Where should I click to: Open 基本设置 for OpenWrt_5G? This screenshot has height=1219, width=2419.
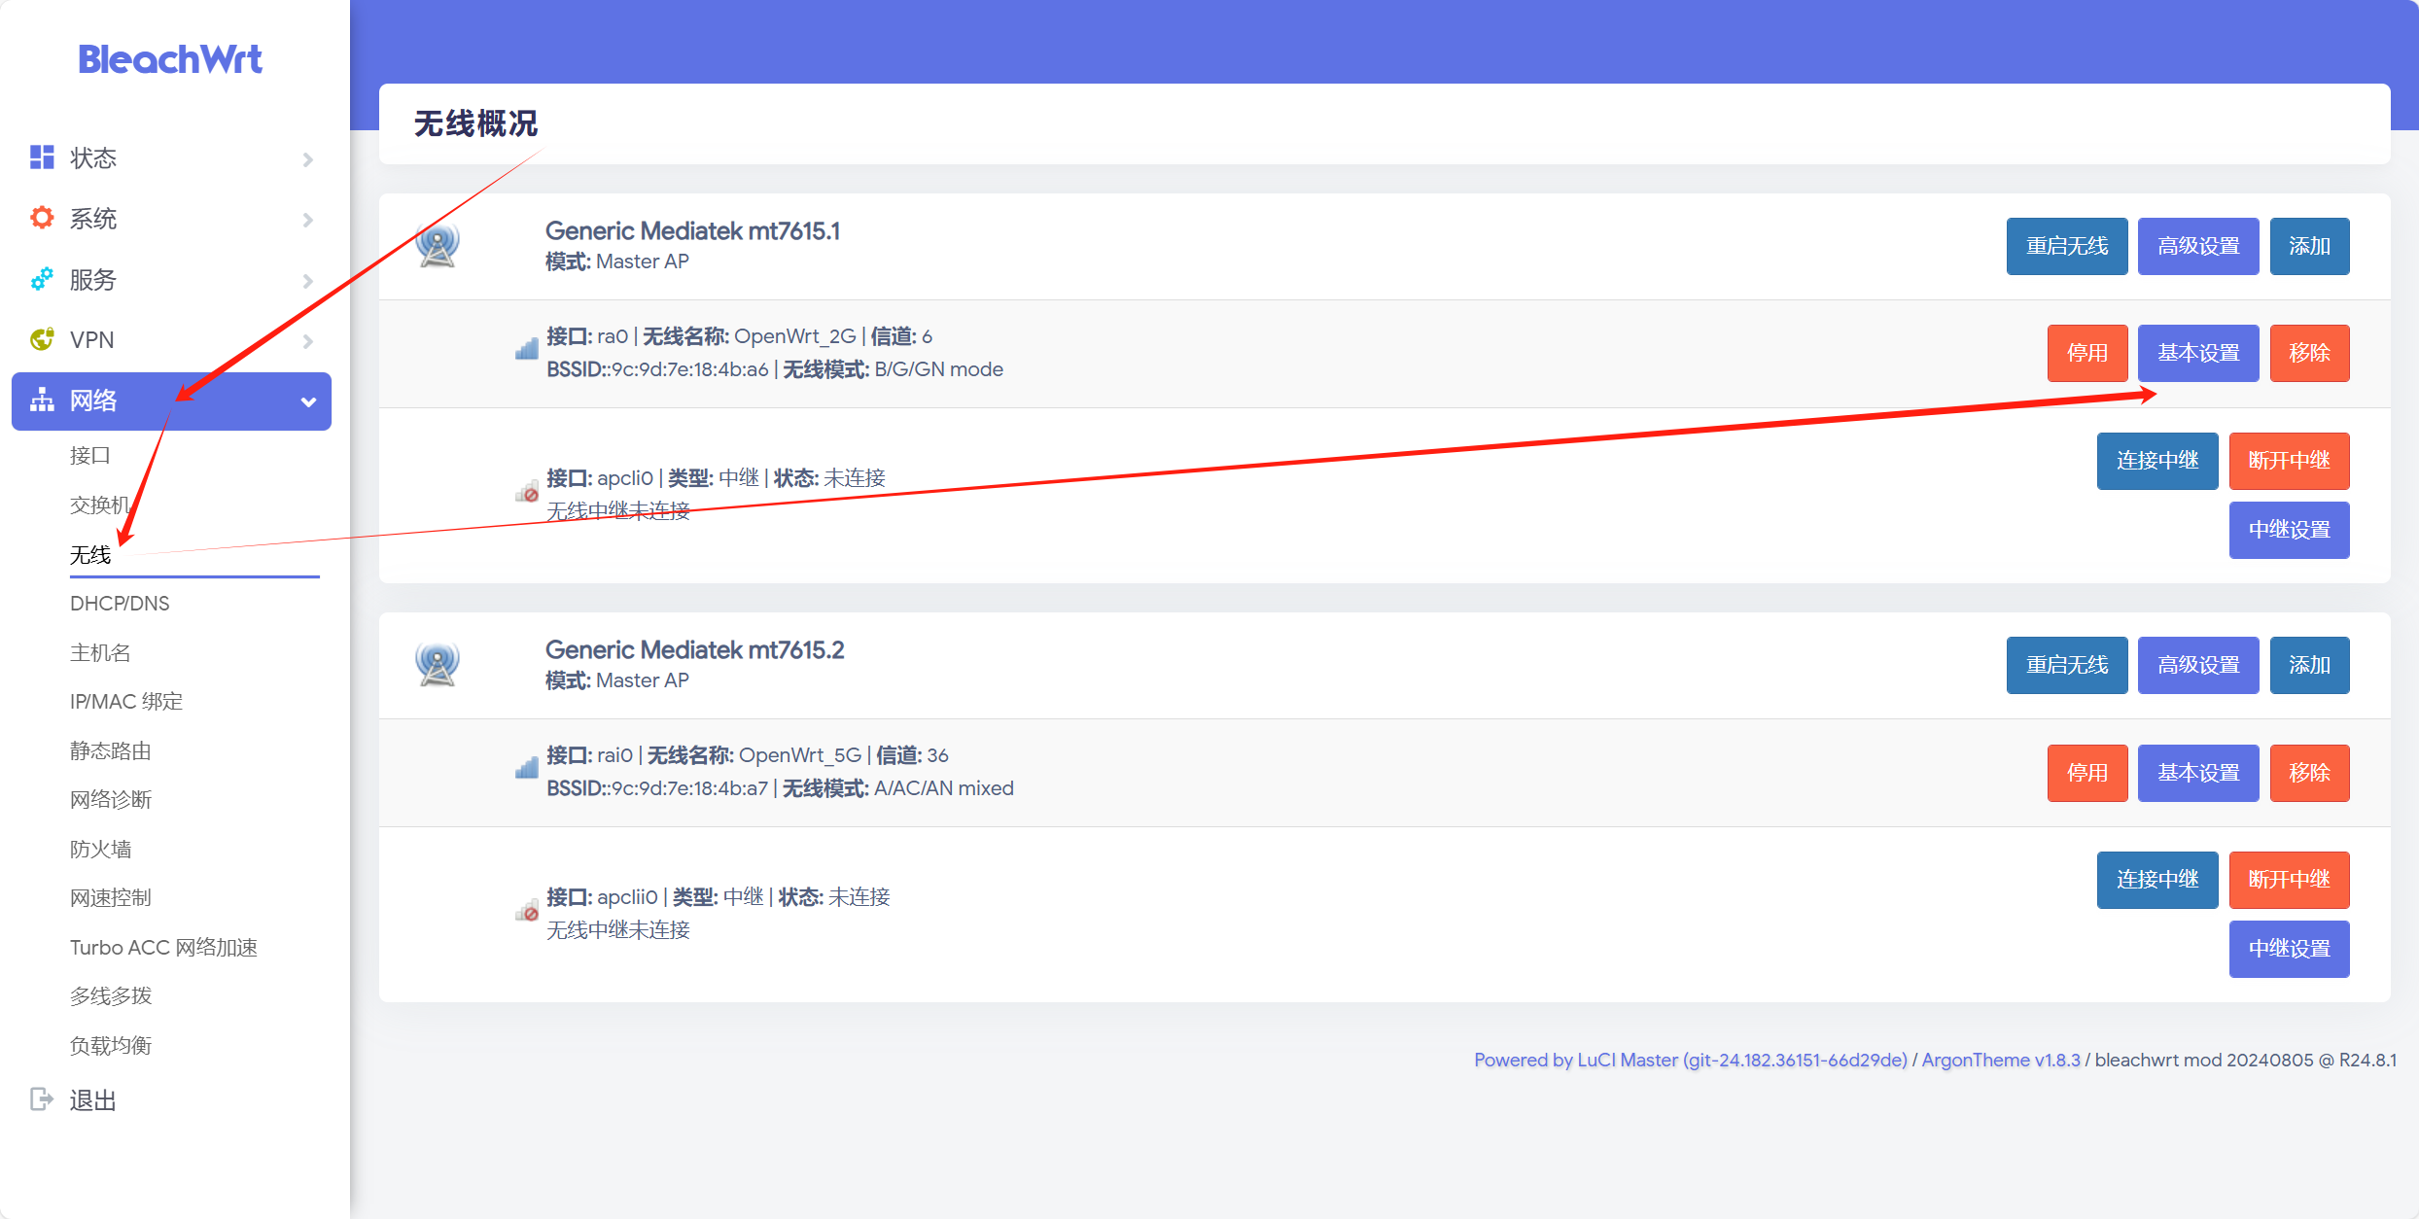(2198, 773)
